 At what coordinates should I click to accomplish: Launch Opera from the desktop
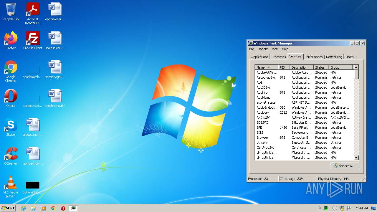[x=11, y=98]
